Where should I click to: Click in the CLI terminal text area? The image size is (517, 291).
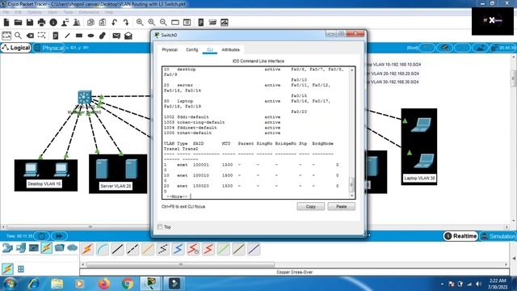[x=255, y=133]
